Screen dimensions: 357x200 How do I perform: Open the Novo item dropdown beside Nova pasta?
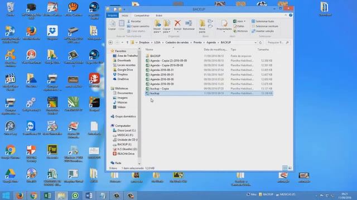(x=210, y=21)
